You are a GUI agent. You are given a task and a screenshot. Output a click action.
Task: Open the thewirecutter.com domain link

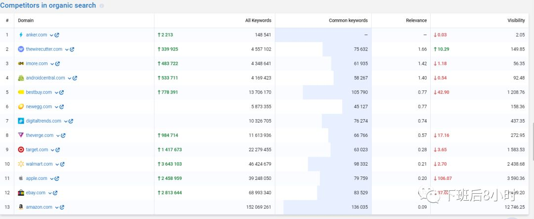[x=44, y=49]
